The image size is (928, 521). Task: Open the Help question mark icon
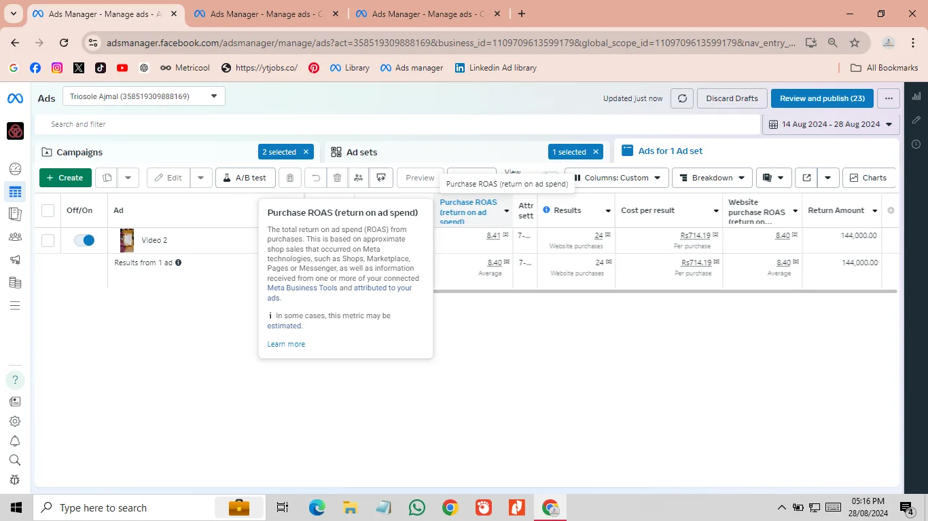15,379
